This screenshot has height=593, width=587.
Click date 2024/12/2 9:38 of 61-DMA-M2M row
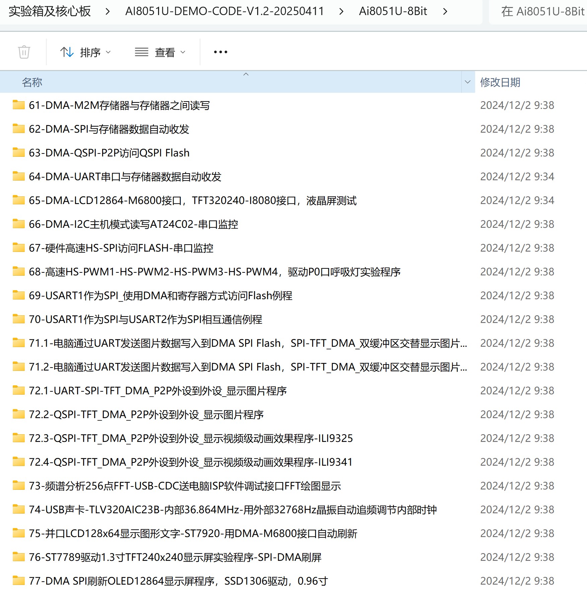(x=517, y=105)
